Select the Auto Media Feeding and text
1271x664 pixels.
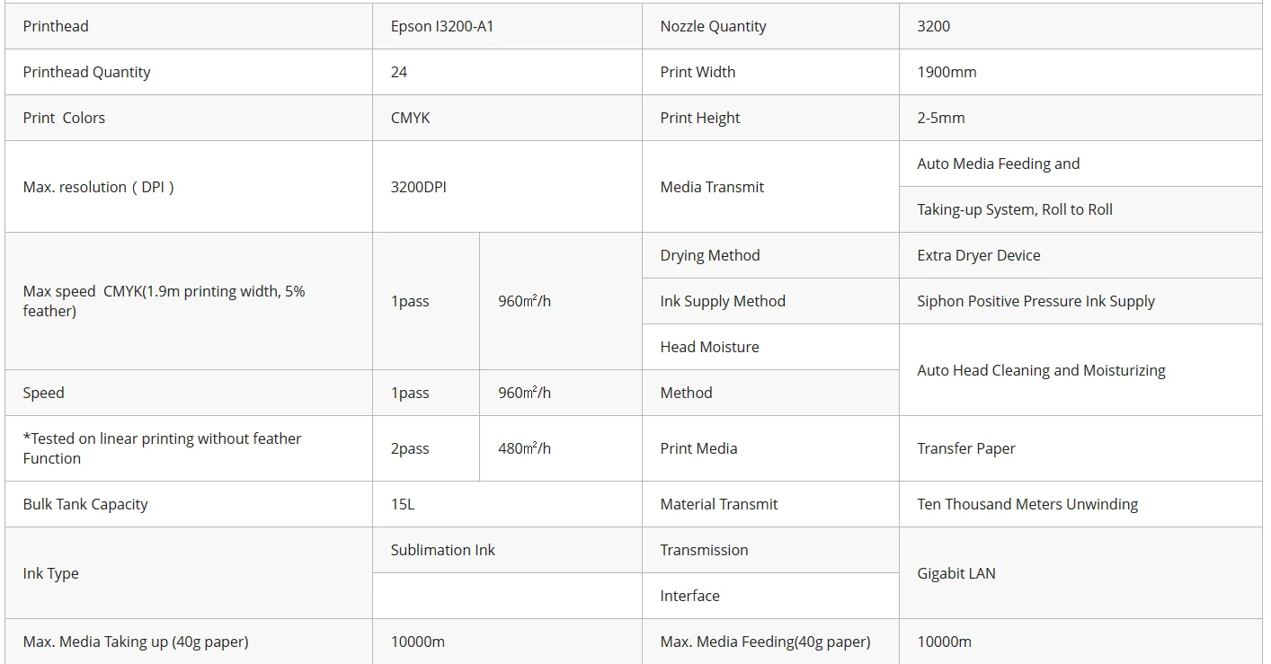click(x=998, y=164)
